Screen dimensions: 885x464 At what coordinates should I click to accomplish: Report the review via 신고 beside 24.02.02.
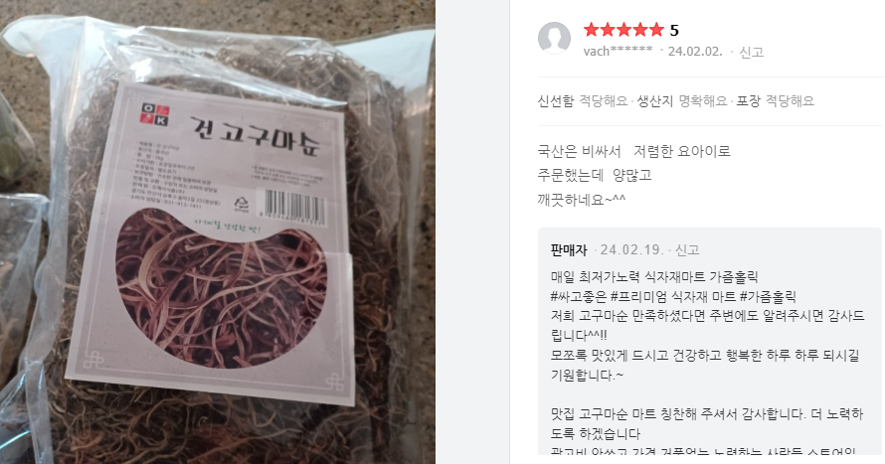[752, 52]
